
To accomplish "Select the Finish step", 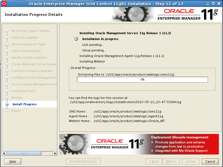I will (16, 111).
